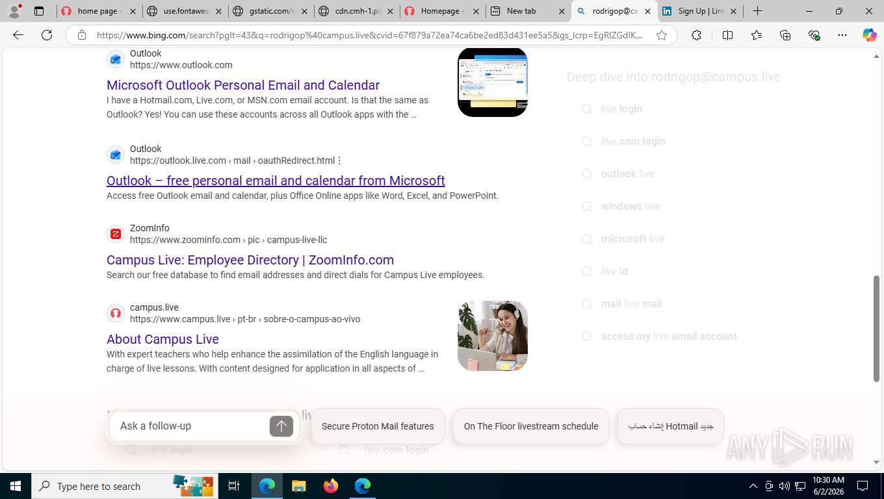Select the 'windows live' related search

pos(630,207)
